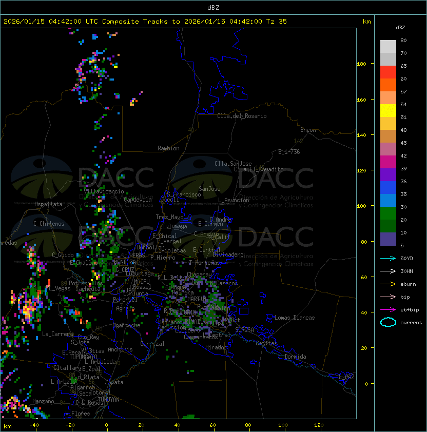The height and width of the screenshot is (432, 427).
Task: Pick the light gray 70-80 dBZ swatch
Action: 388,47
